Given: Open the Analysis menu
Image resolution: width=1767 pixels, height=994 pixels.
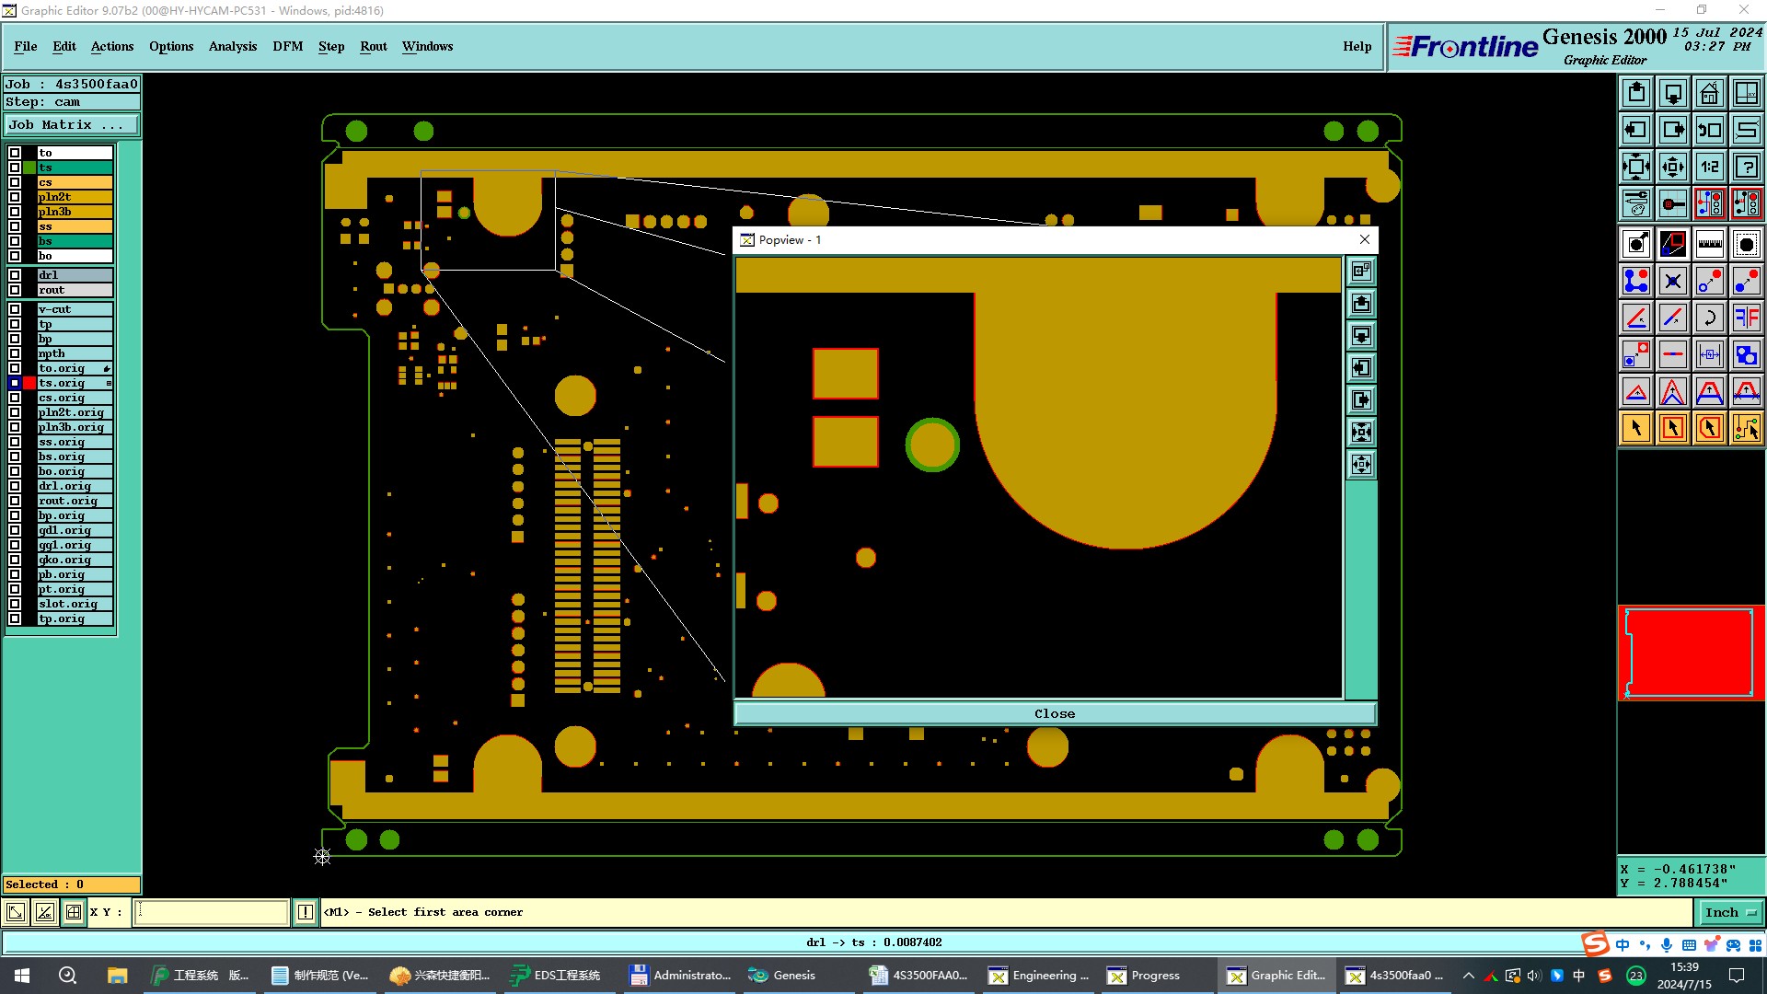Looking at the screenshot, I should 232,46.
